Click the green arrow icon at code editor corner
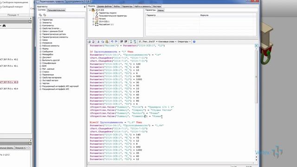 click(x=256, y=45)
